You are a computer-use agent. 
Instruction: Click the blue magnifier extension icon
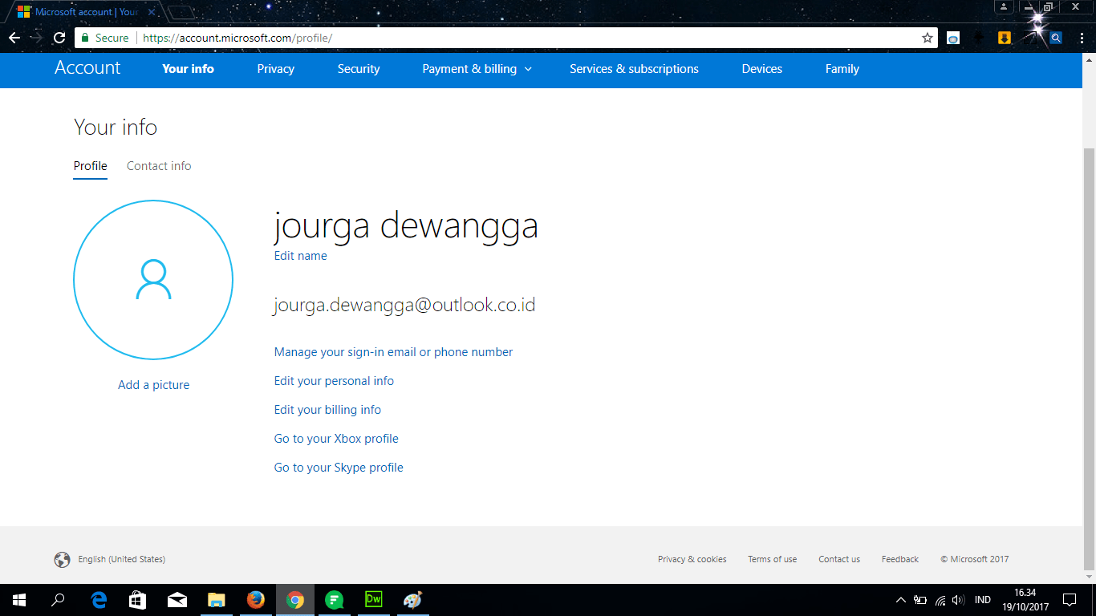[x=1057, y=38]
